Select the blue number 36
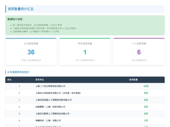 (x=31, y=52)
